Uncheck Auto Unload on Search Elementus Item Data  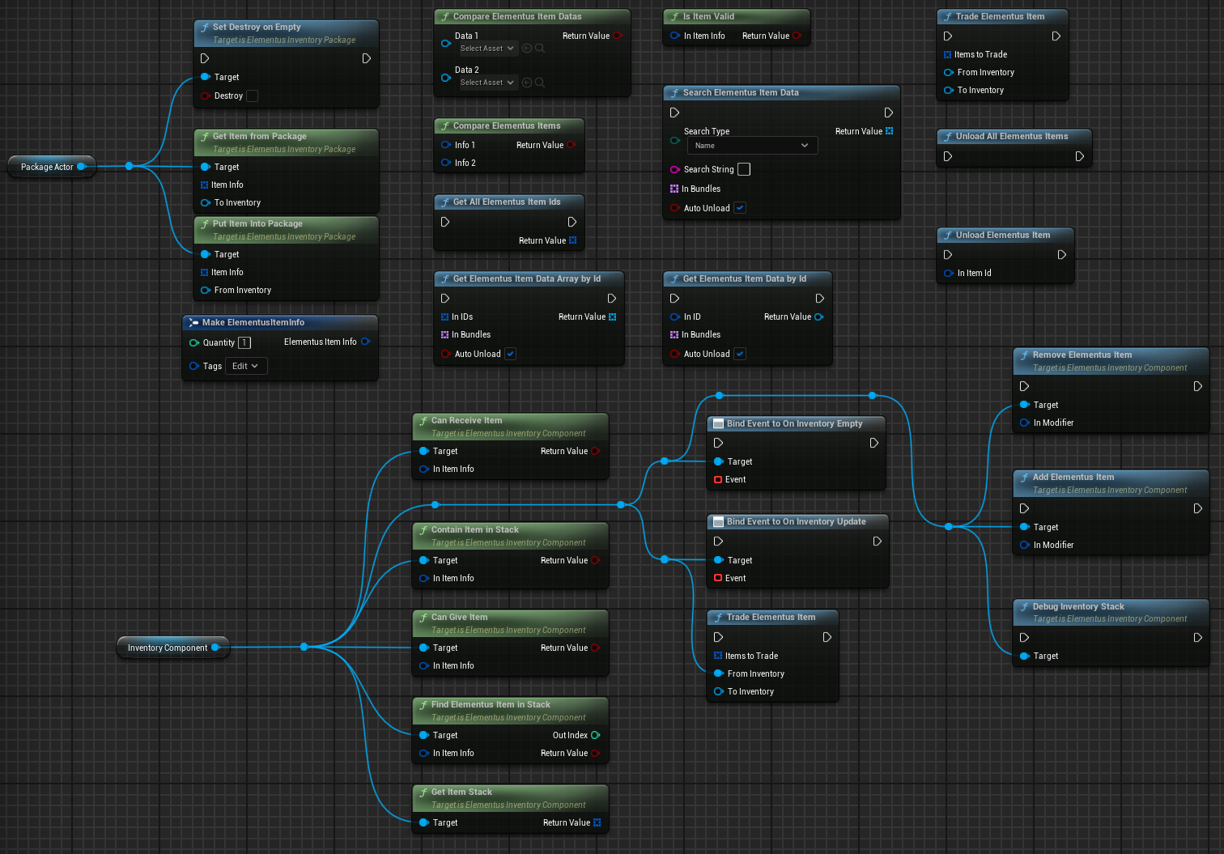pos(739,208)
